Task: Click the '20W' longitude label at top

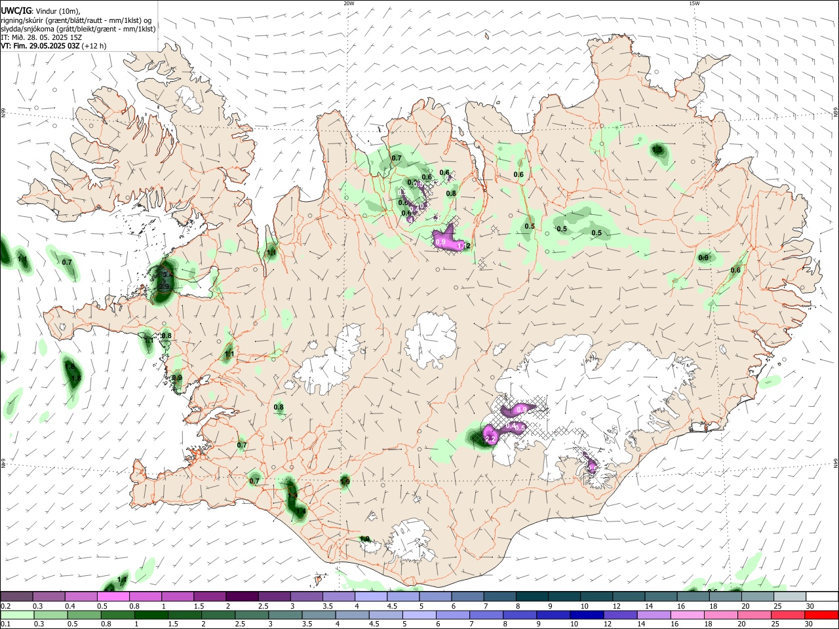Action: pos(349,3)
